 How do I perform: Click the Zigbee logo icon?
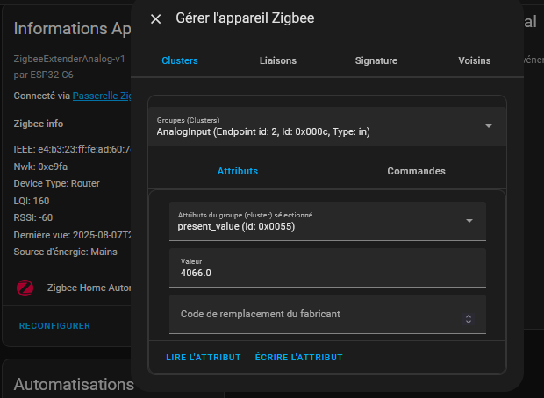pos(26,287)
